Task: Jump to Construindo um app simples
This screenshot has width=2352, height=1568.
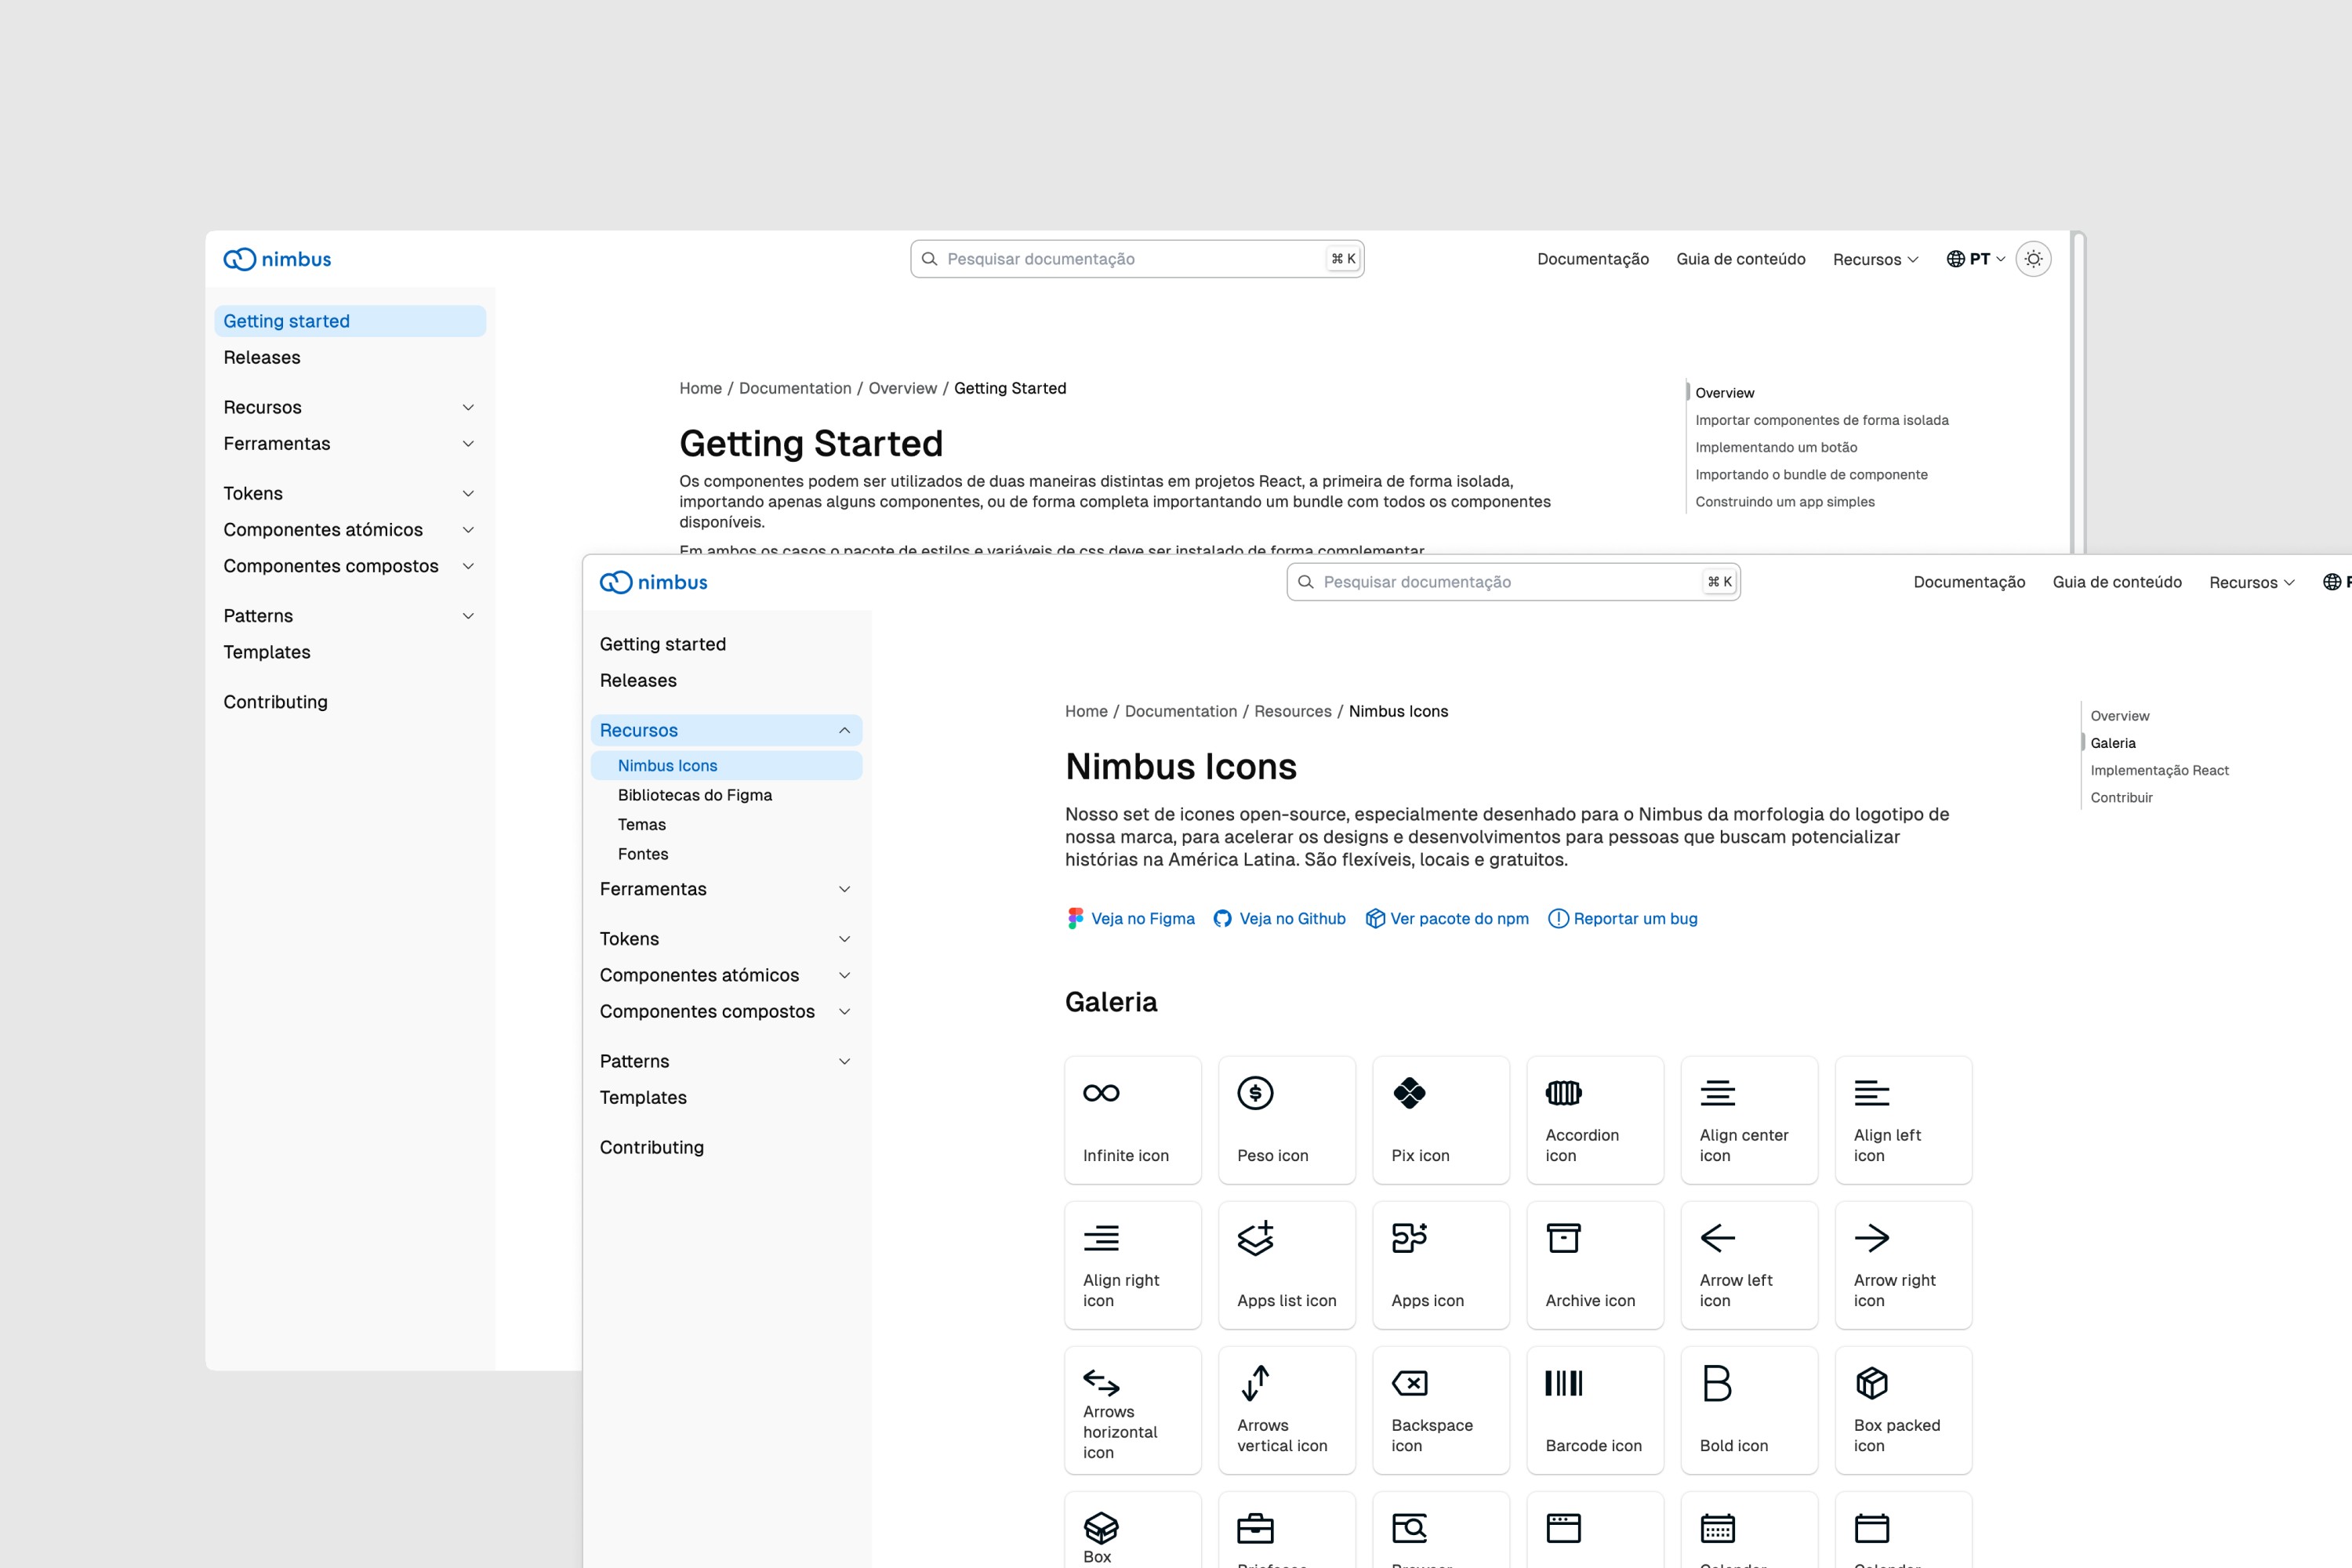Action: [x=1785, y=502]
